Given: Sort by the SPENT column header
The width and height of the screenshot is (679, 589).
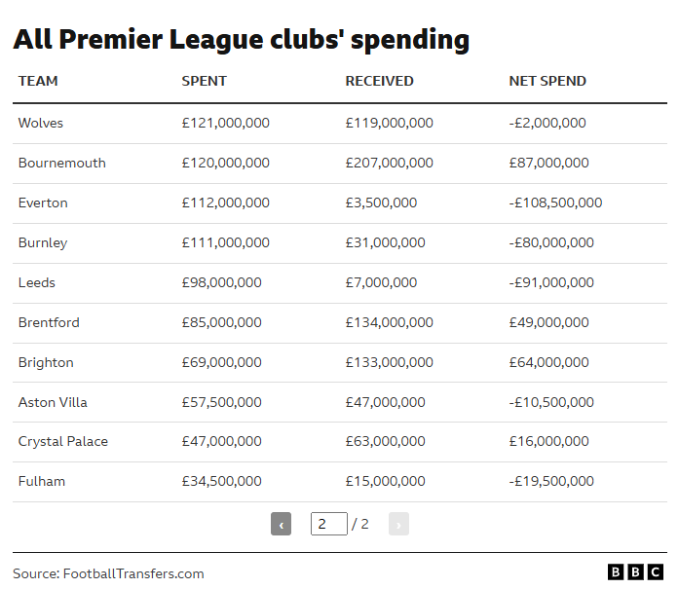Looking at the screenshot, I should (204, 81).
